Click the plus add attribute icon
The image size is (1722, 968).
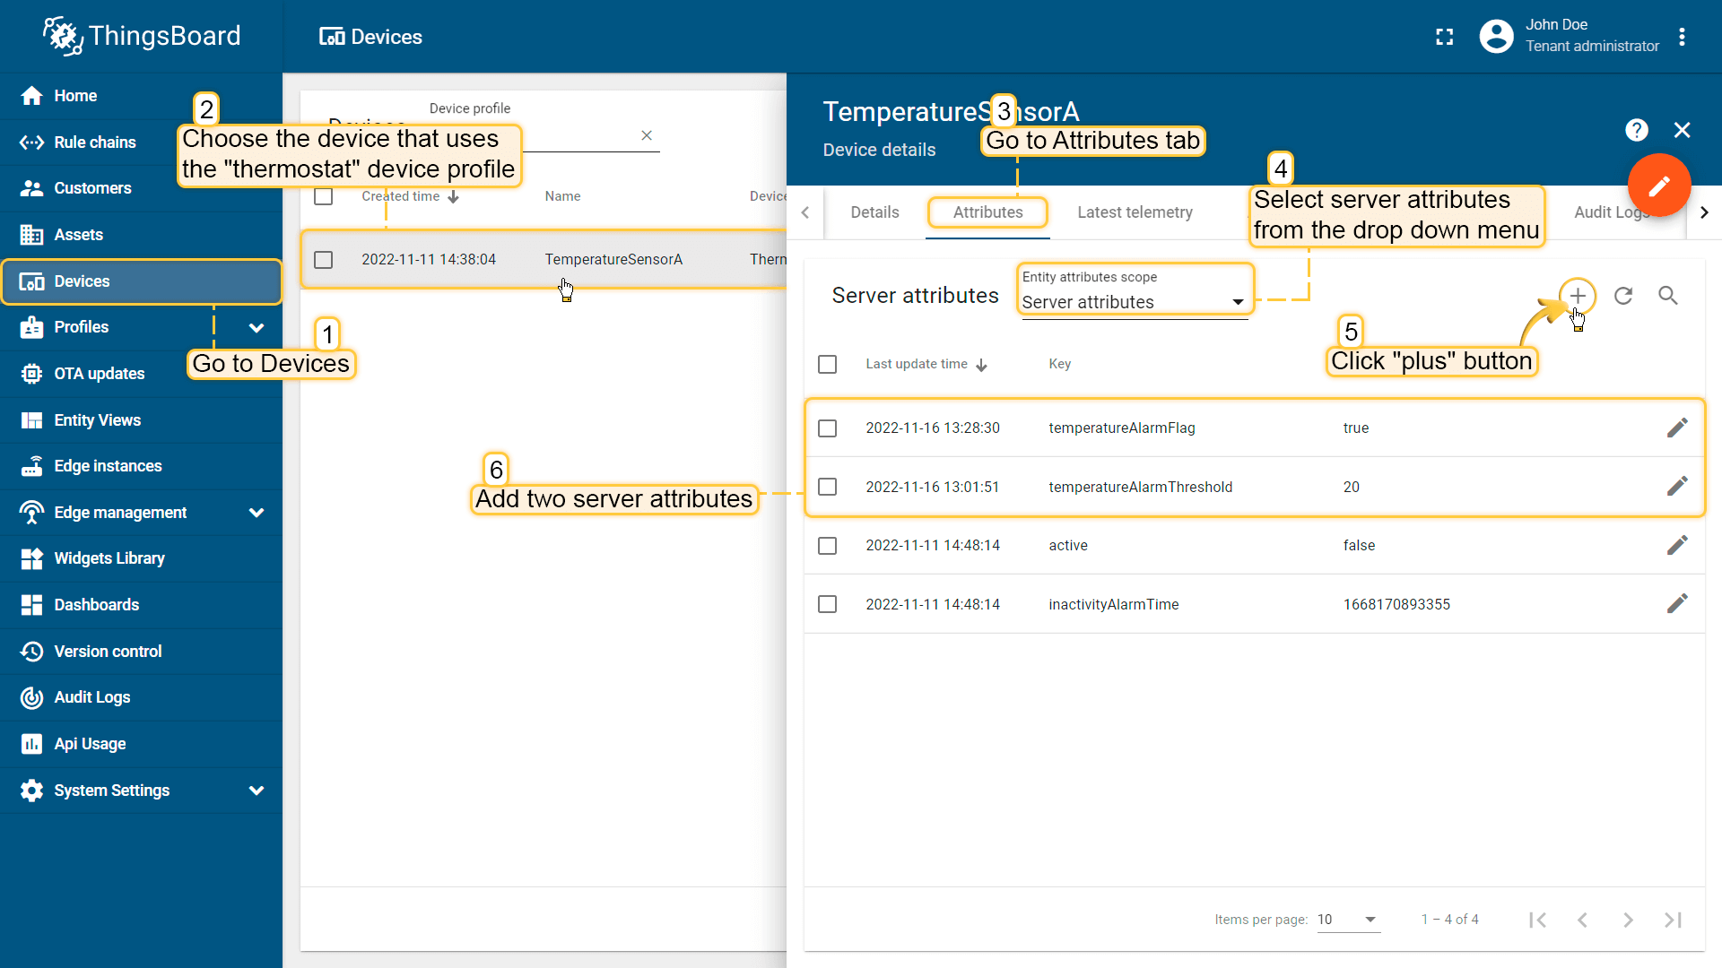point(1577,296)
